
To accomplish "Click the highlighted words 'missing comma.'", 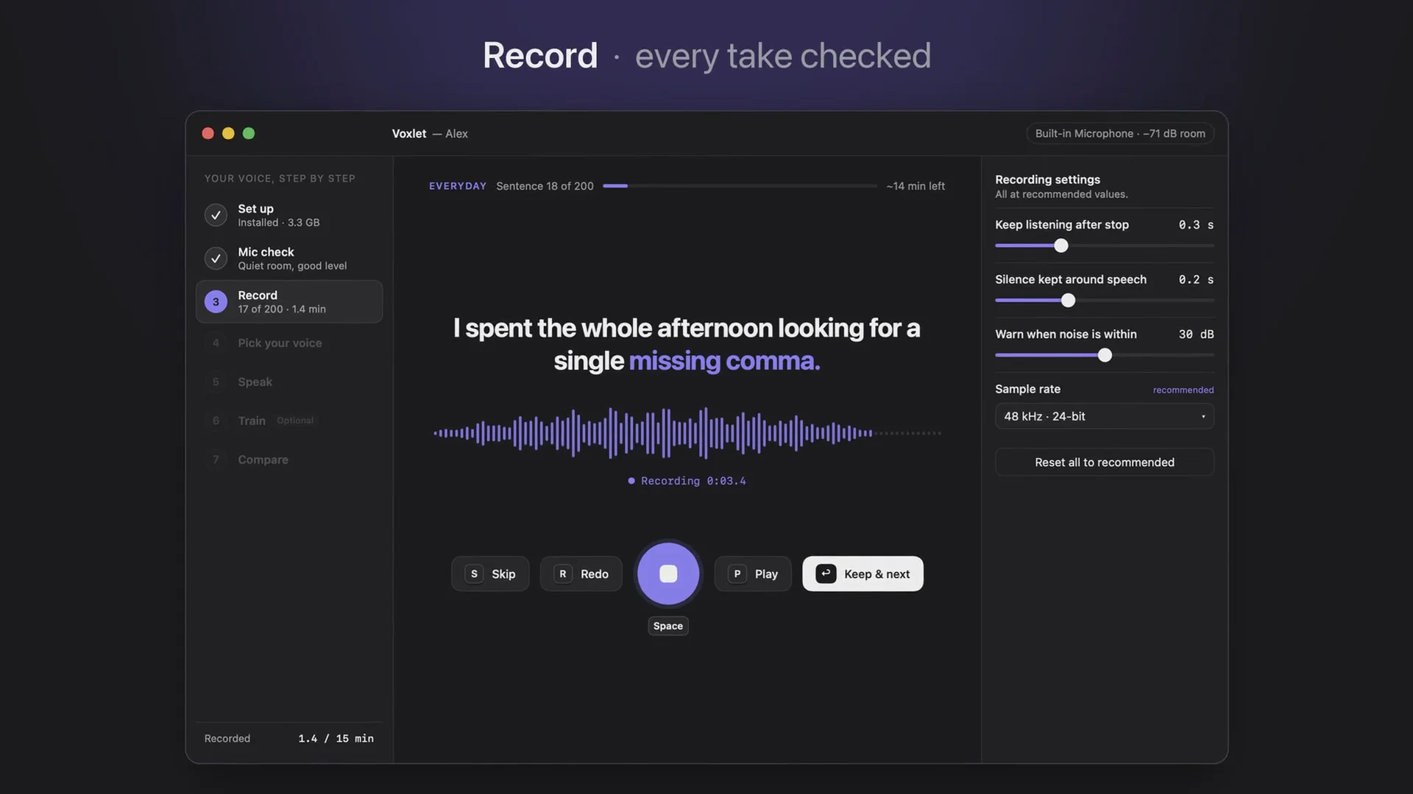I will click(724, 361).
